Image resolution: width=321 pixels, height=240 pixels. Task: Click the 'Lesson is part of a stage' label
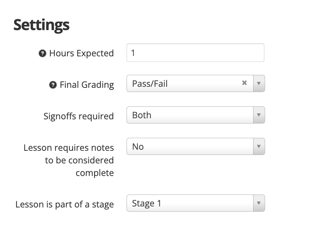(64, 205)
